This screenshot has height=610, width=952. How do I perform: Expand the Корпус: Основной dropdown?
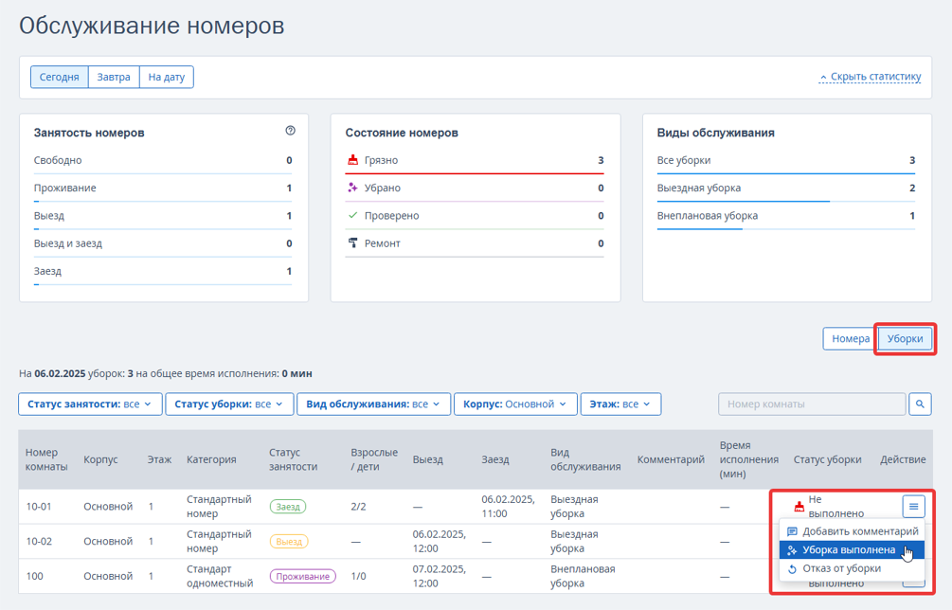point(515,404)
